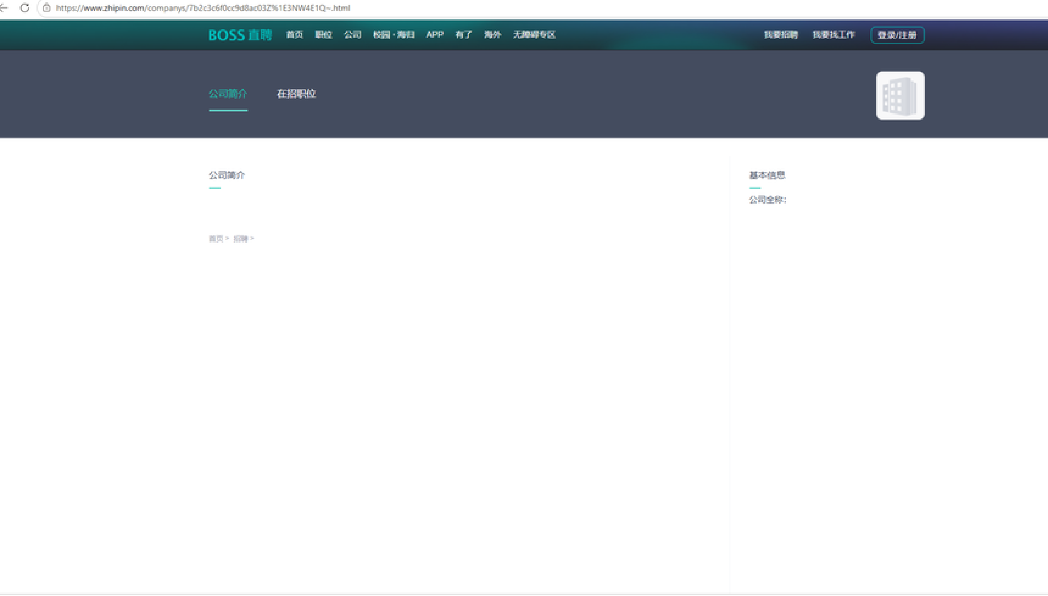Switch to the 公司简介 tab

click(228, 94)
